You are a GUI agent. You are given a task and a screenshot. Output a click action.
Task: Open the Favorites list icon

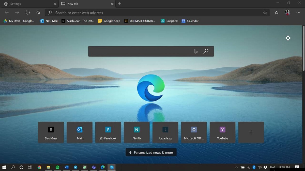(x=277, y=13)
